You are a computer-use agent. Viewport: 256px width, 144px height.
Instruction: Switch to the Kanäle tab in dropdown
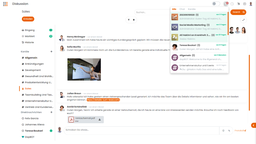click(x=192, y=9)
